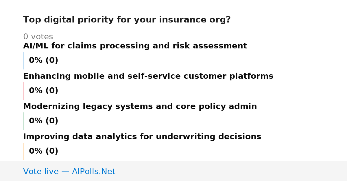Vote for Improving data analytics for underwriting
The image size is (347, 181).
point(142,137)
